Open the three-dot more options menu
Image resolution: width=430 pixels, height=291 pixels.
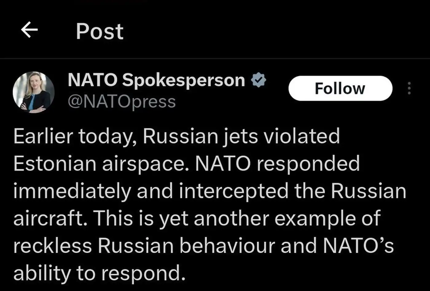(x=409, y=88)
